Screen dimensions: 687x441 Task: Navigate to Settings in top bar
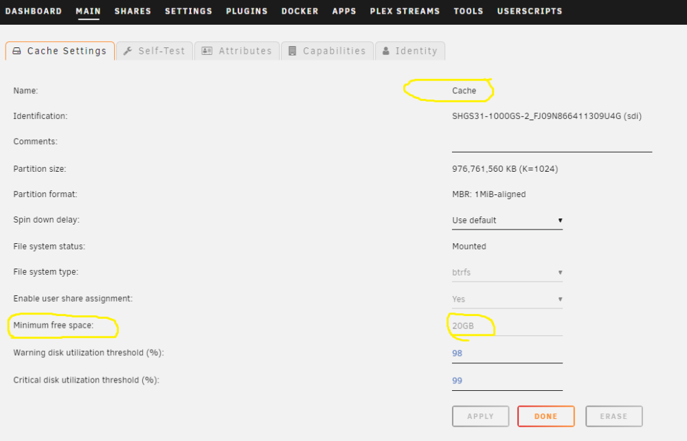pyautogui.click(x=188, y=11)
